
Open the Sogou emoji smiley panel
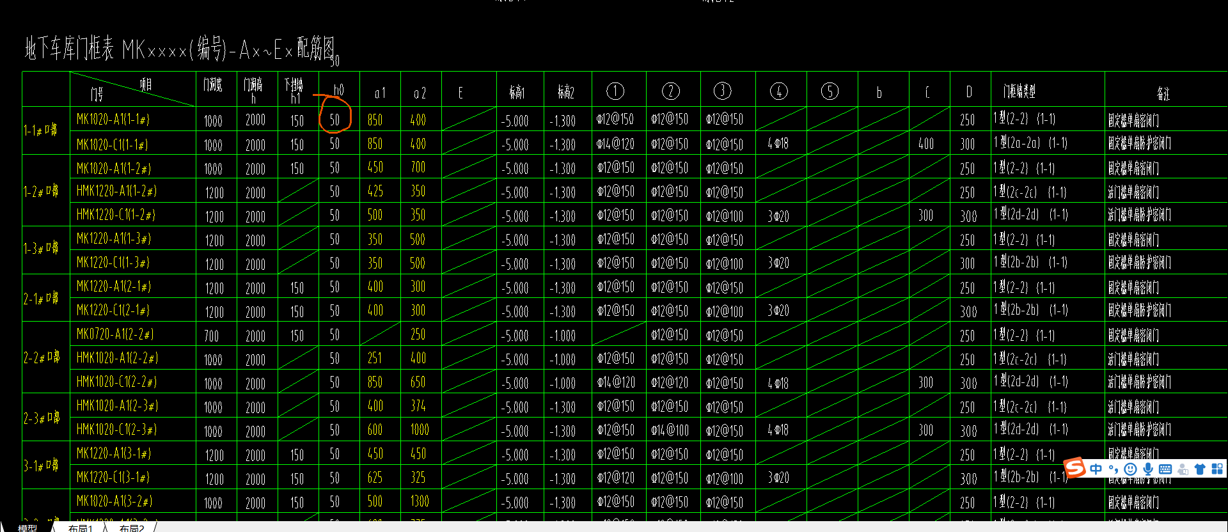tap(1131, 469)
